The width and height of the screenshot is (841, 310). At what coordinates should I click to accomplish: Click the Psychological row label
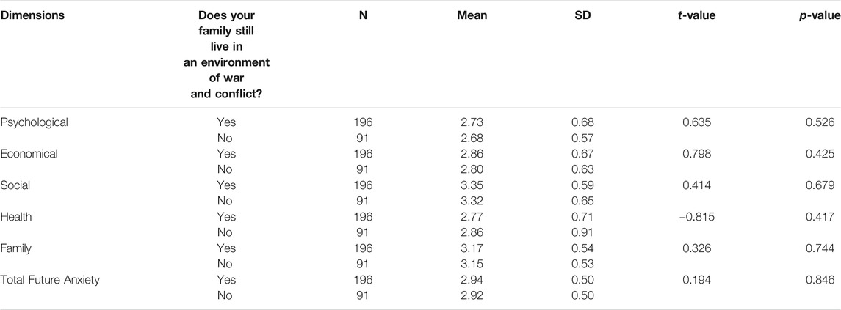[35, 122]
